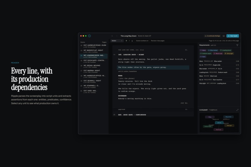Click the Mara node in Local graph
The width and height of the screenshot is (251, 167).
pyautogui.click(x=210, y=117)
